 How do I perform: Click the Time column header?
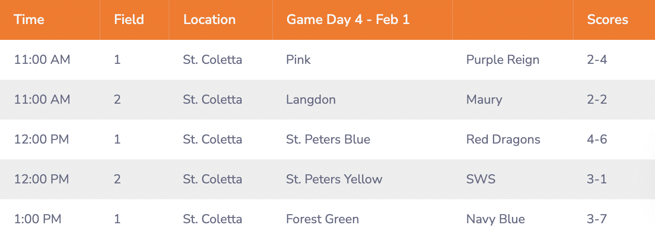tap(29, 20)
